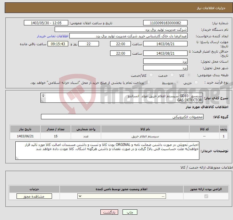233x220 pixels.
Task: Click the general description textarea with GD10
Action: (122, 98)
